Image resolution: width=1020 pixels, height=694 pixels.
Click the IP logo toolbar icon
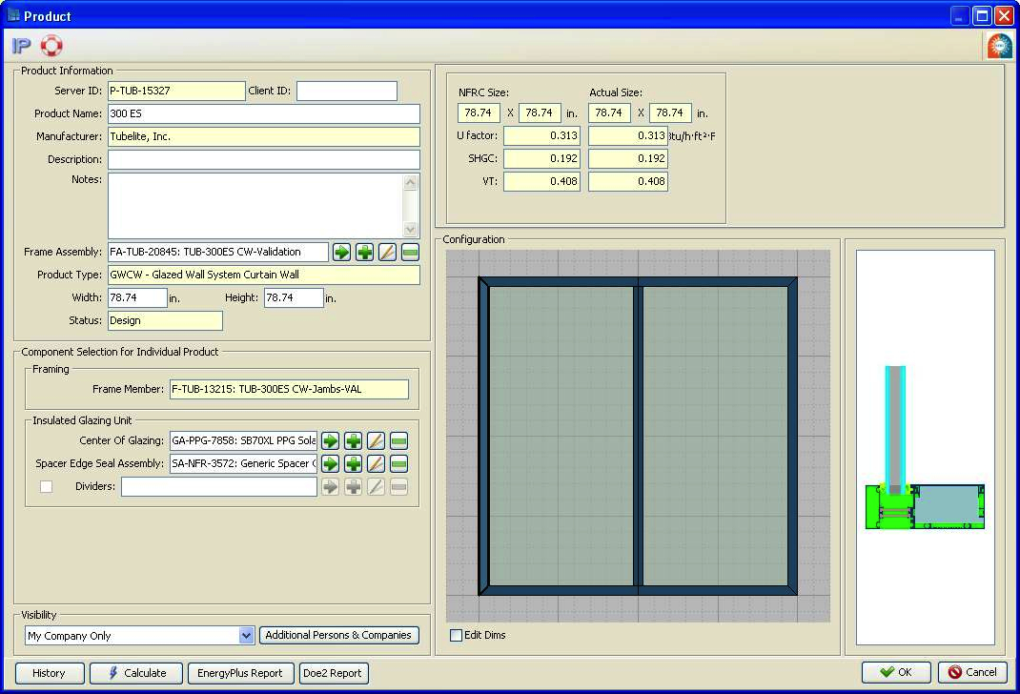(21, 46)
